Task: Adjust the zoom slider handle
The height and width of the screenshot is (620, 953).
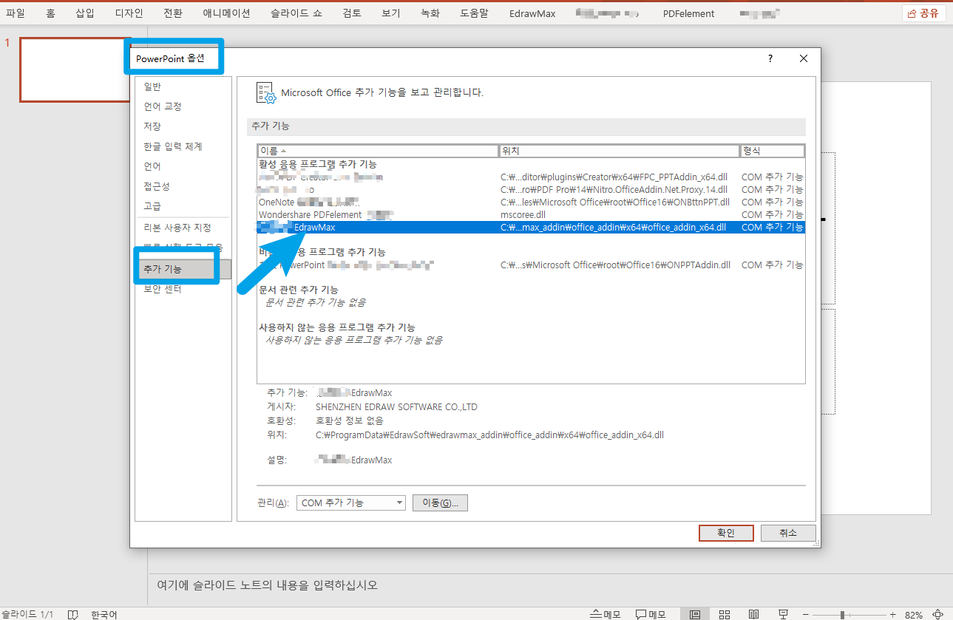Action: [x=842, y=614]
